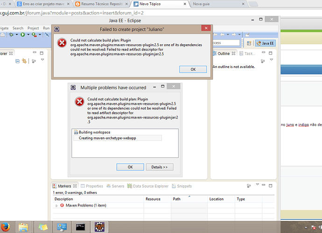322x233 pixels.
Task: Open the Back history dropdown arrow
Action: click(228, 34)
